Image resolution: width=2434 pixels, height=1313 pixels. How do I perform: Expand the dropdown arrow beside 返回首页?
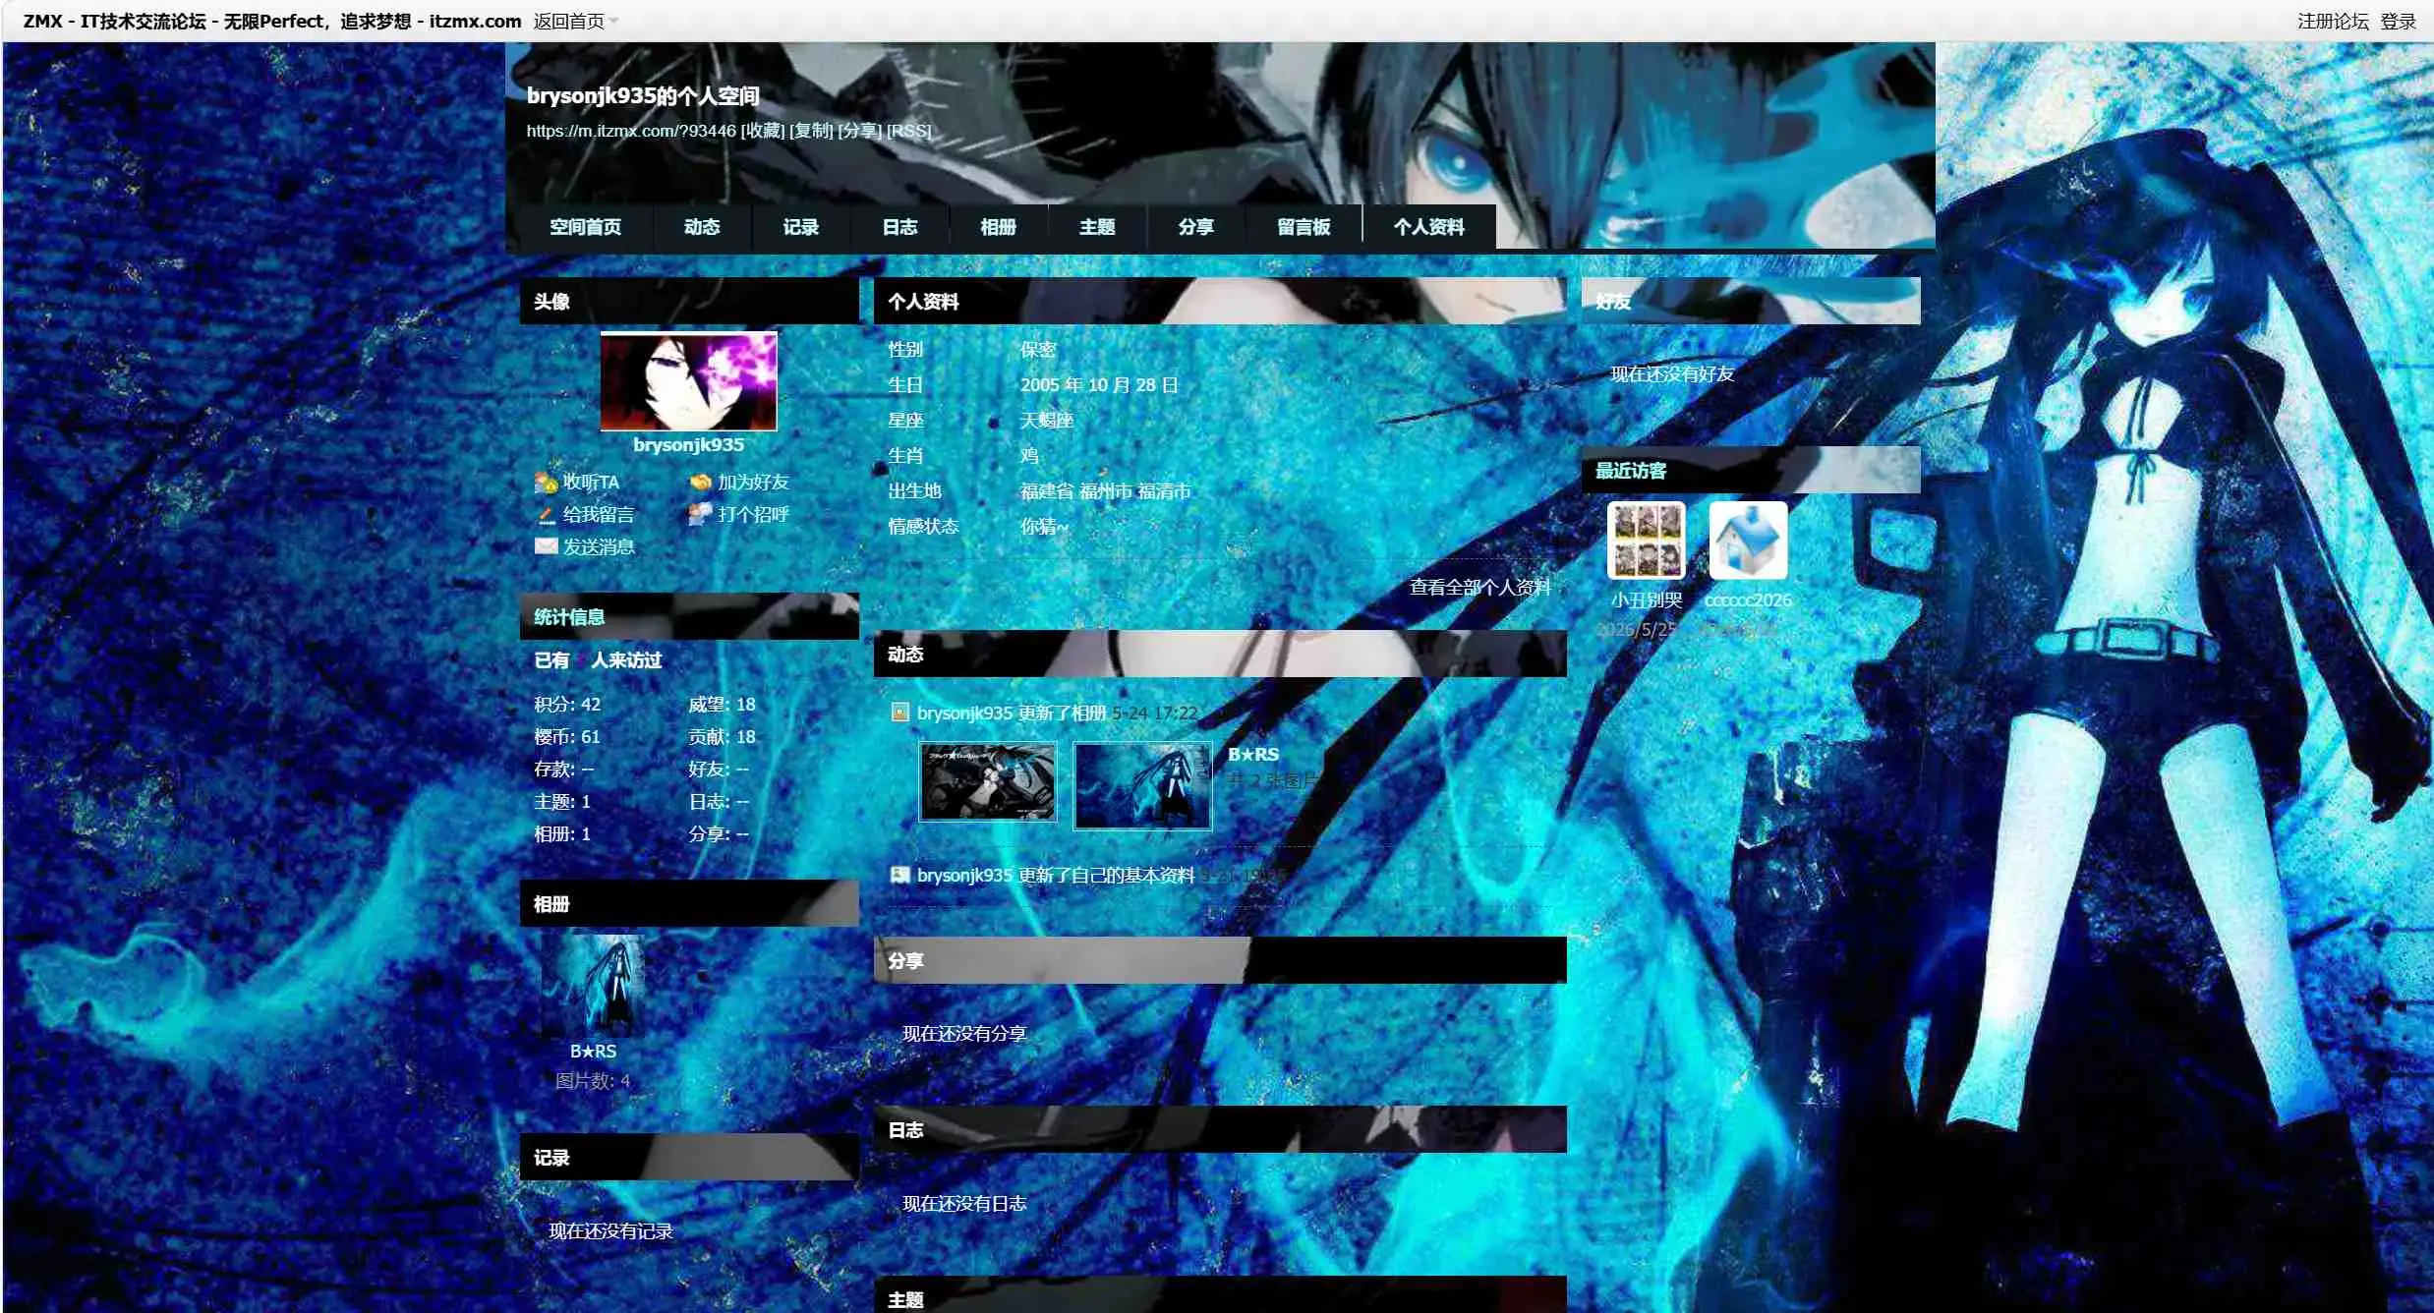613,21
